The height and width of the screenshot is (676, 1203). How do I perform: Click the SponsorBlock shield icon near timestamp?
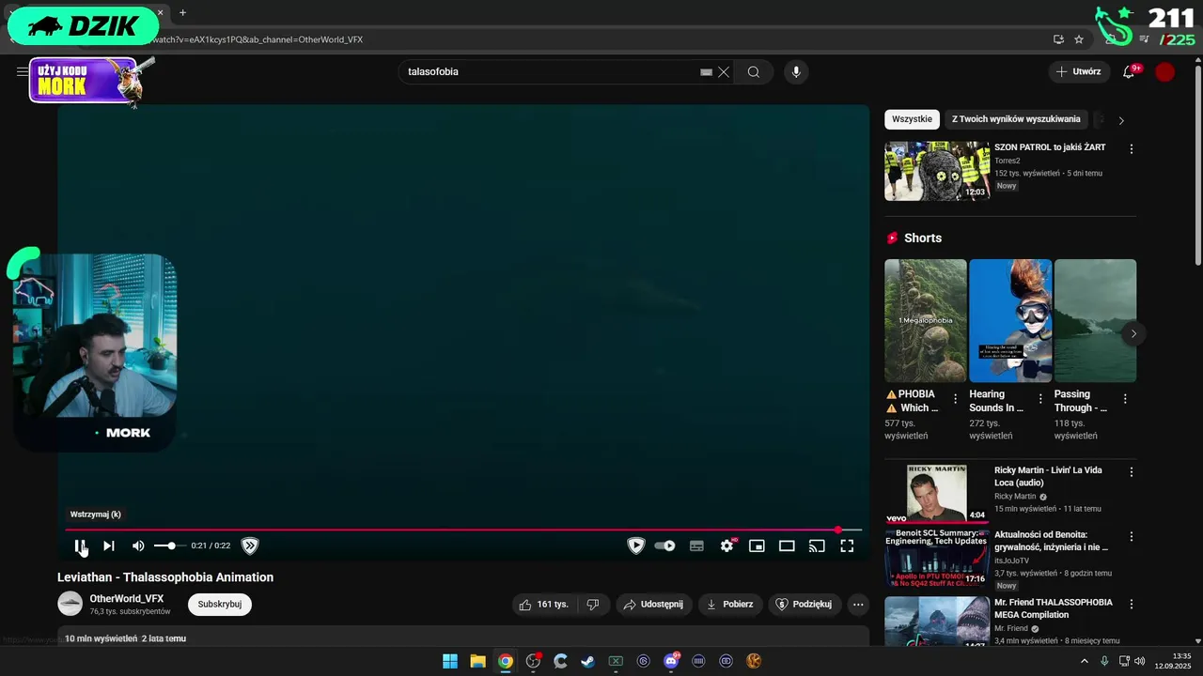250,545
